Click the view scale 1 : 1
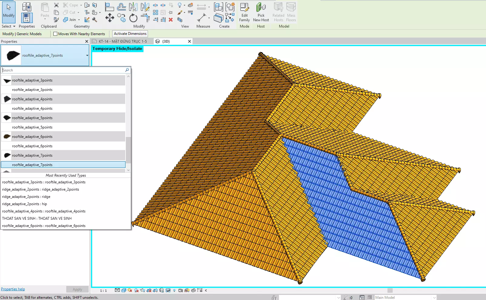The image size is (486, 300). tap(103, 291)
